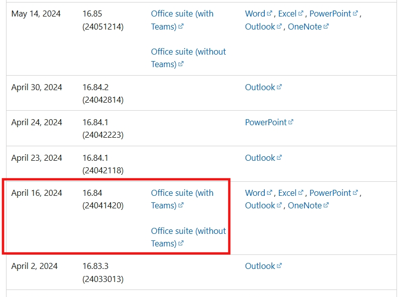403x297 pixels.
Task: Select version 16.84 in April 16 row
Action: (x=92, y=193)
